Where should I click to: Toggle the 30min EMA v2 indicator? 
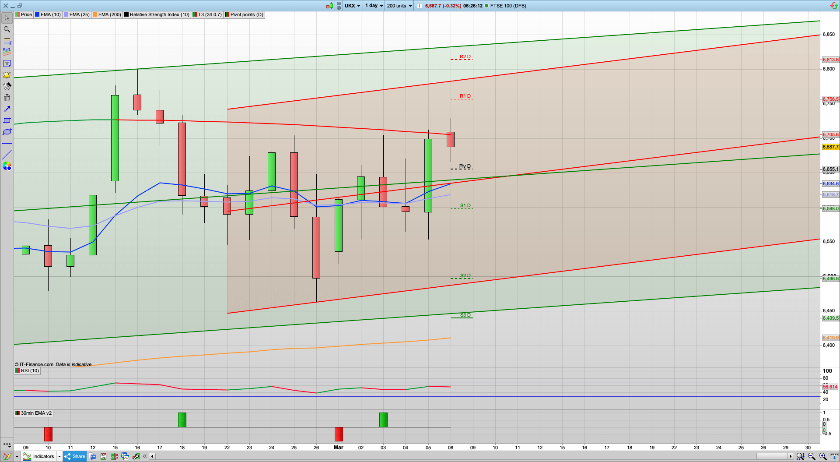[34, 413]
